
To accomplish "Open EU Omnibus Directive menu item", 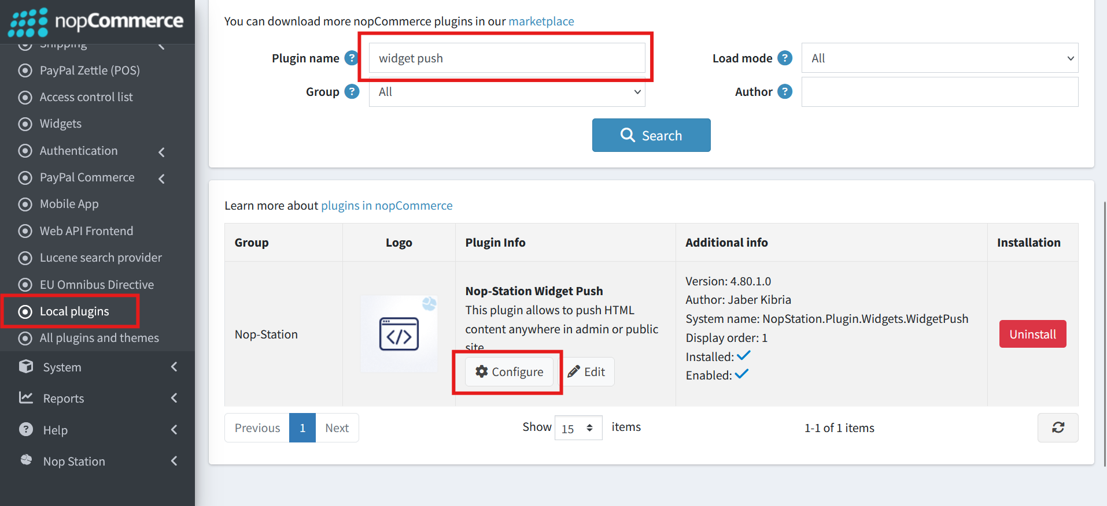I will click(97, 285).
